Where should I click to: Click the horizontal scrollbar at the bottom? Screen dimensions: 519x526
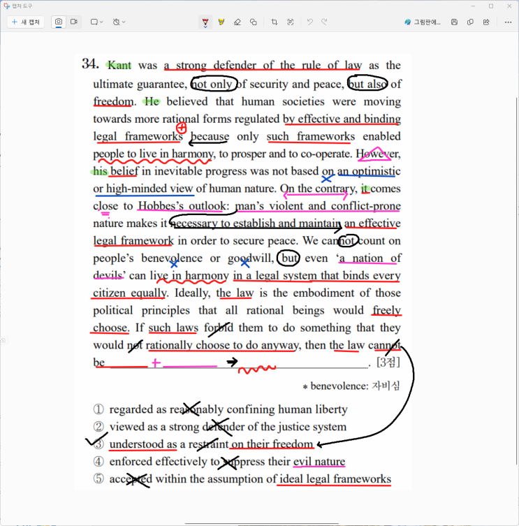258,523
